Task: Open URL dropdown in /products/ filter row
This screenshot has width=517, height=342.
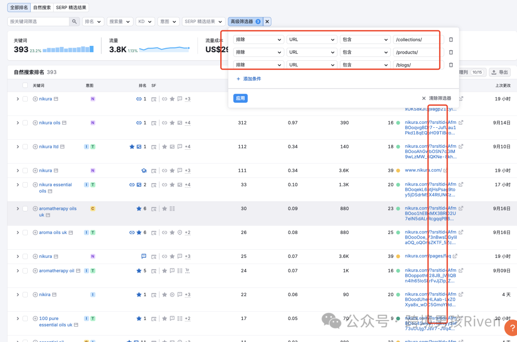Action: click(312, 52)
